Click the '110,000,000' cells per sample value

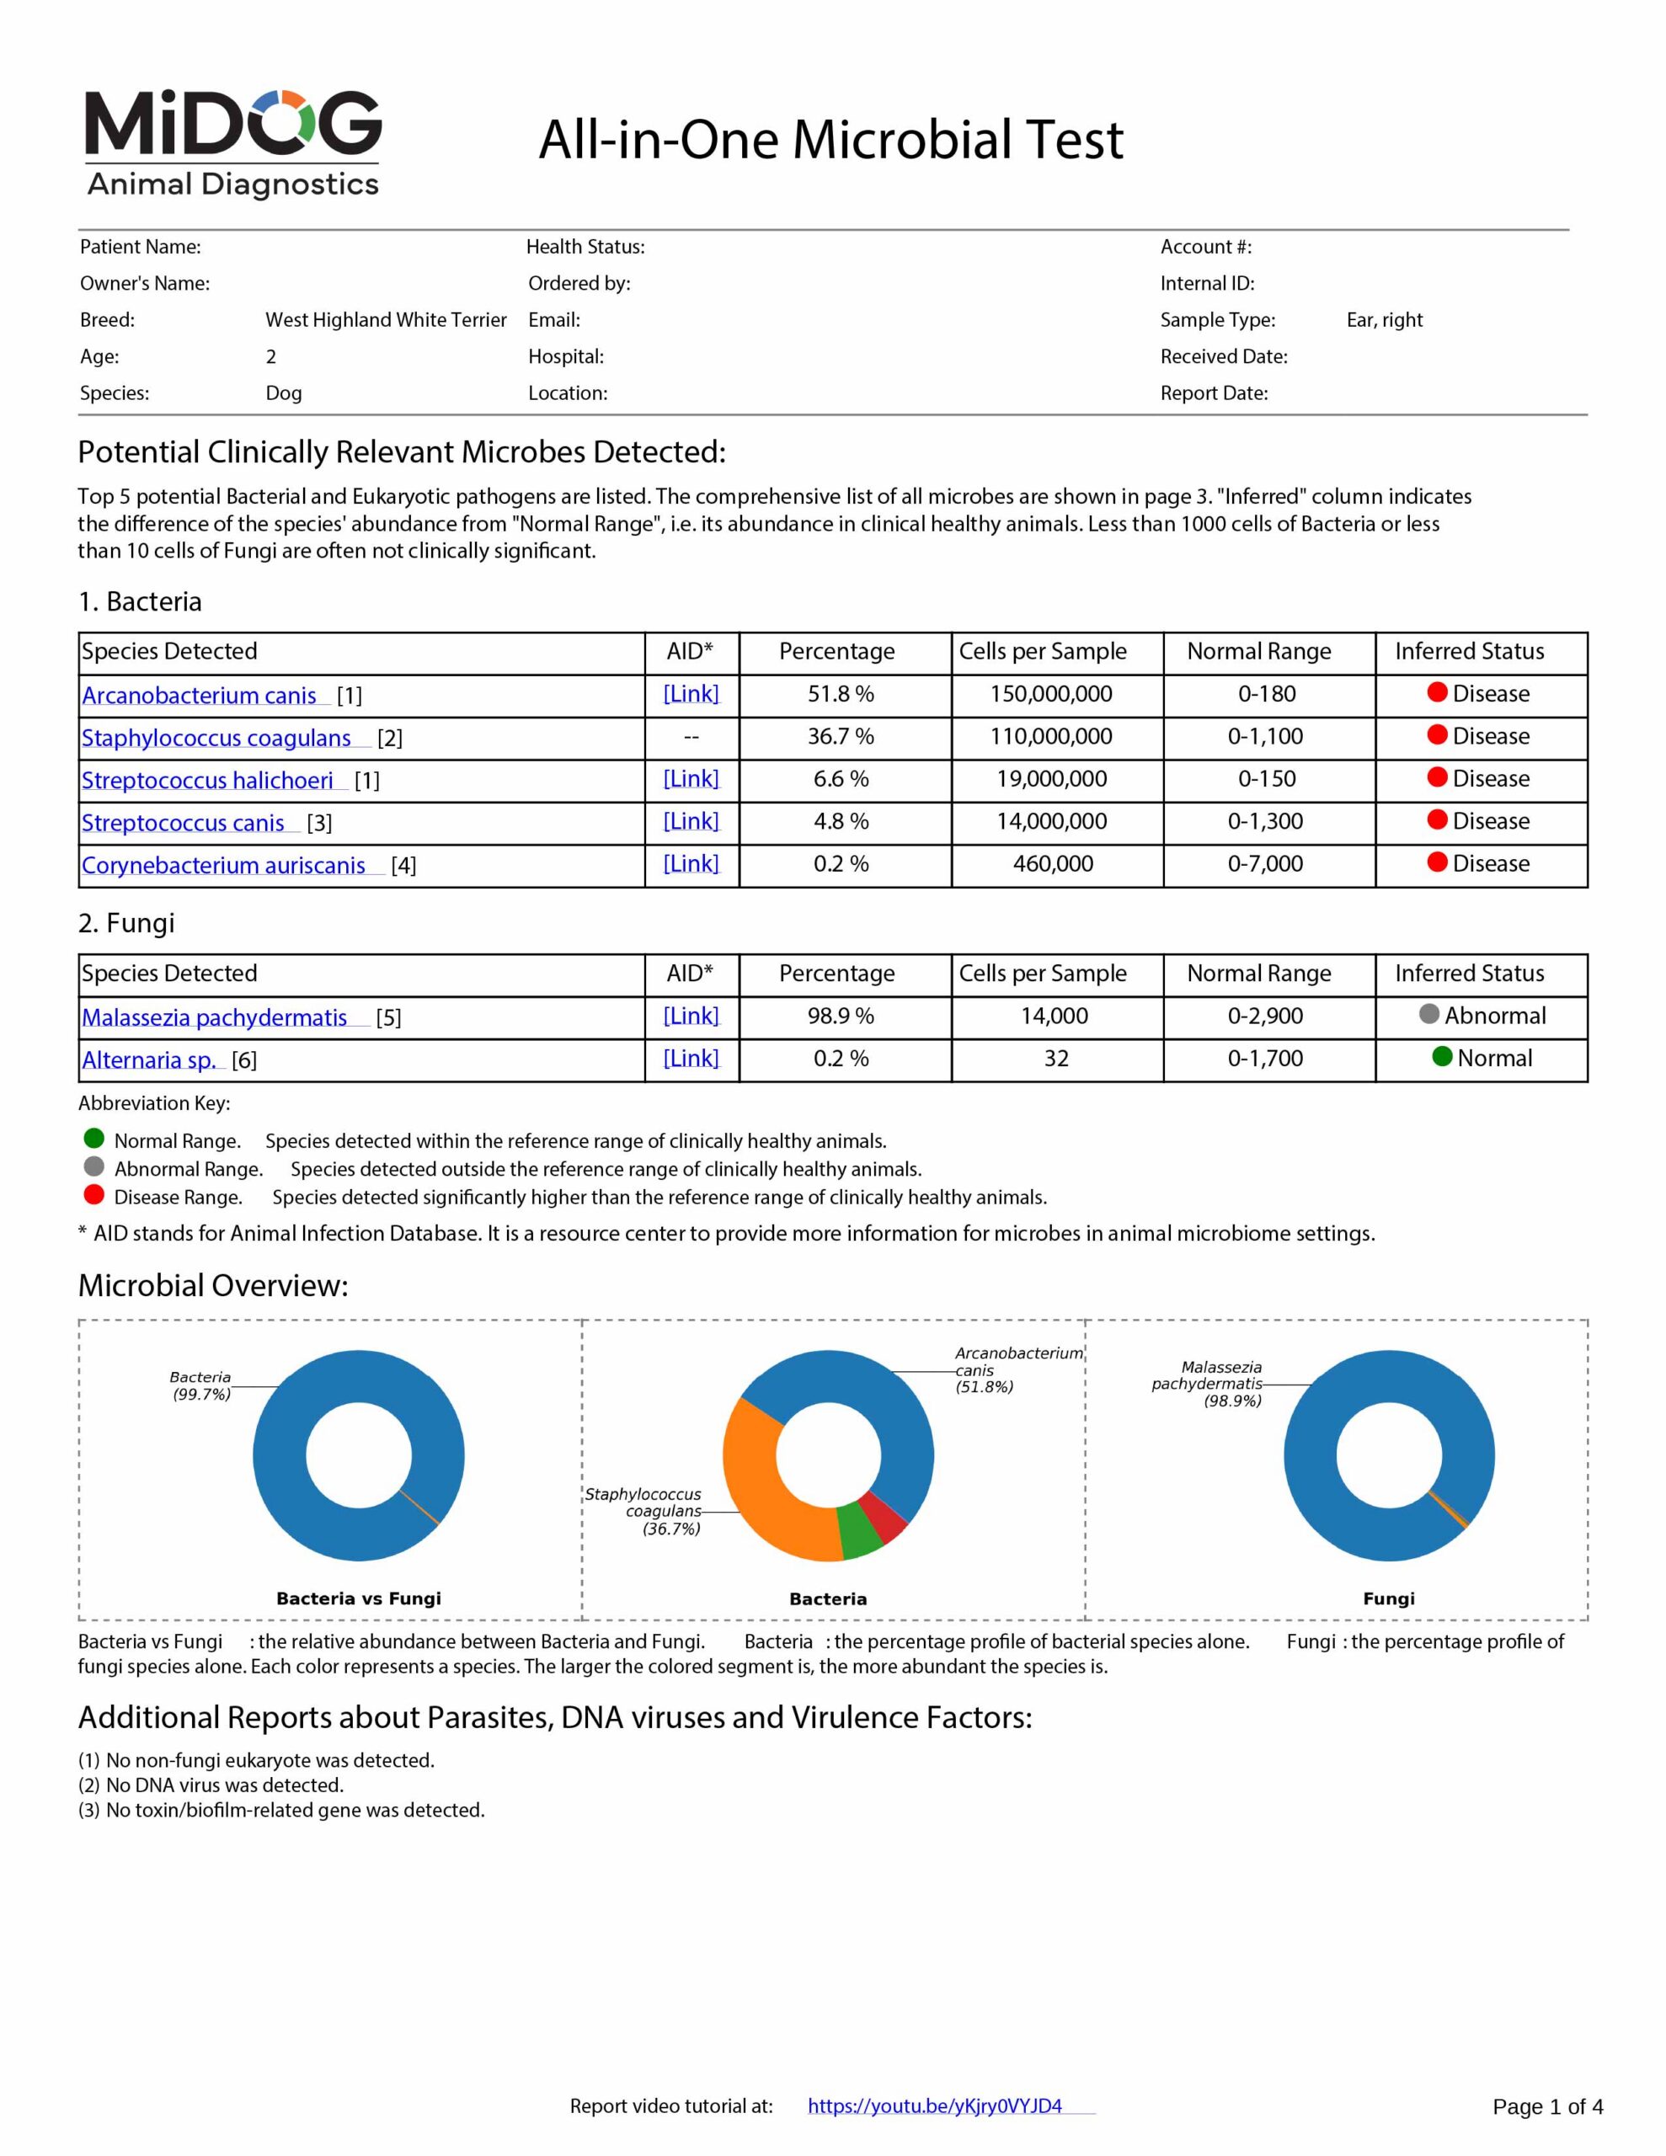tap(1051, 736)
